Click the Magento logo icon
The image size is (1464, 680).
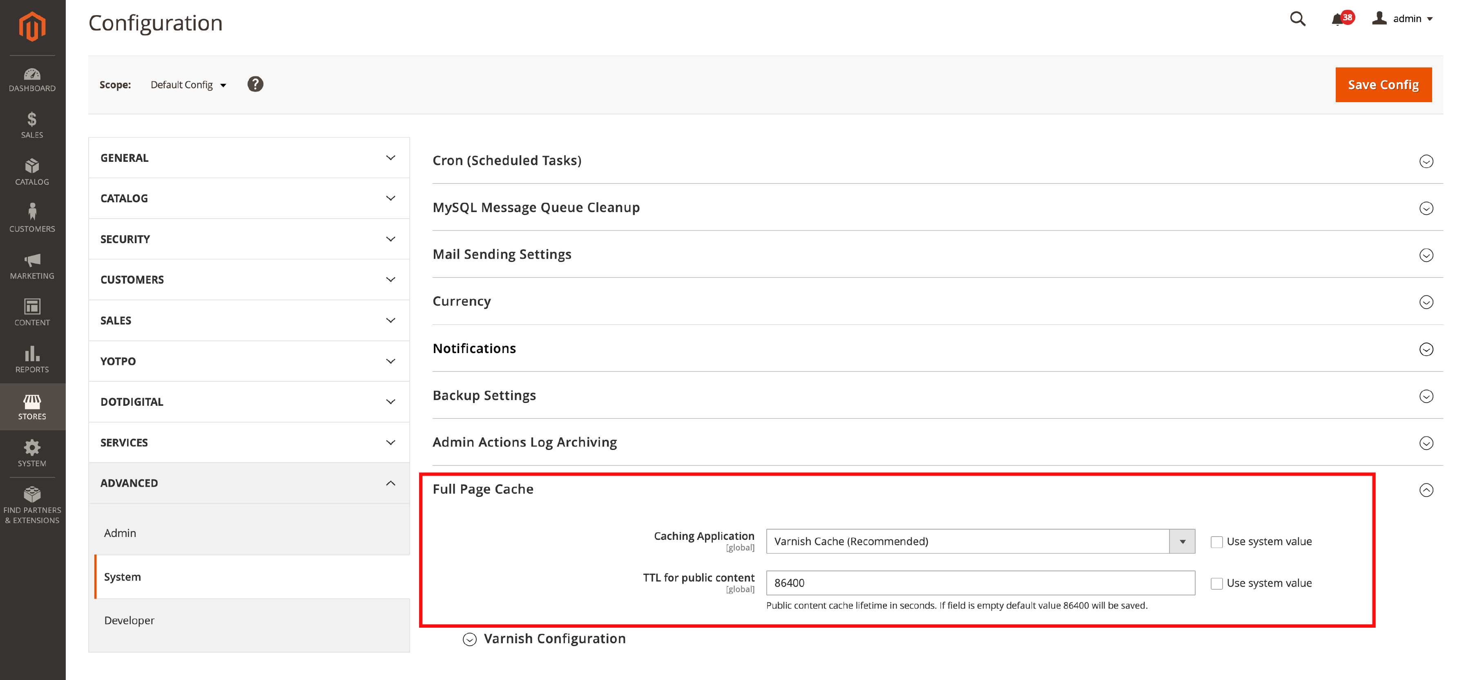(x=32, y=26)
